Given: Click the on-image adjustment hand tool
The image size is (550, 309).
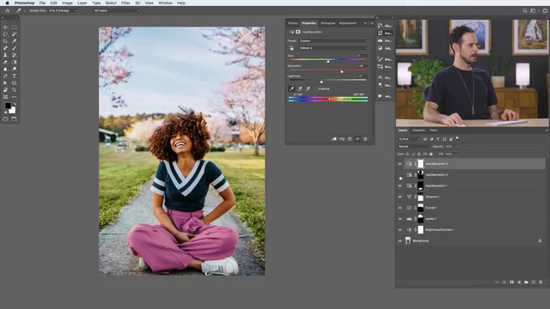Looking at the screenshot, I should click(x=291, y=48).
